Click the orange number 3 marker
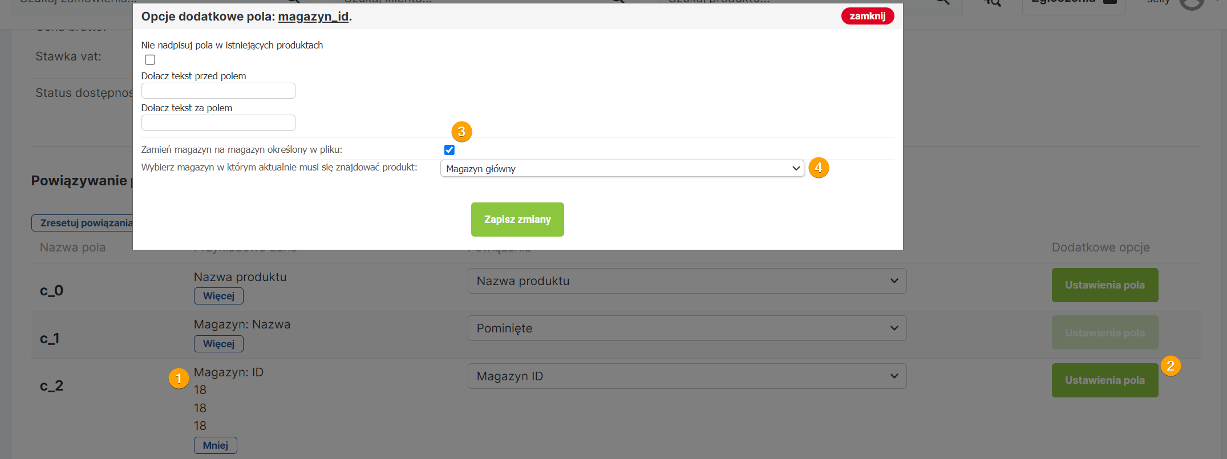 461,132
